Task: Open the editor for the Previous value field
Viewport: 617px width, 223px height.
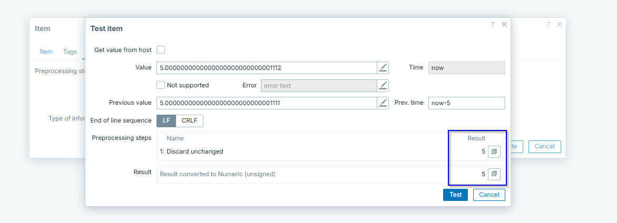Action: [383, 103]
